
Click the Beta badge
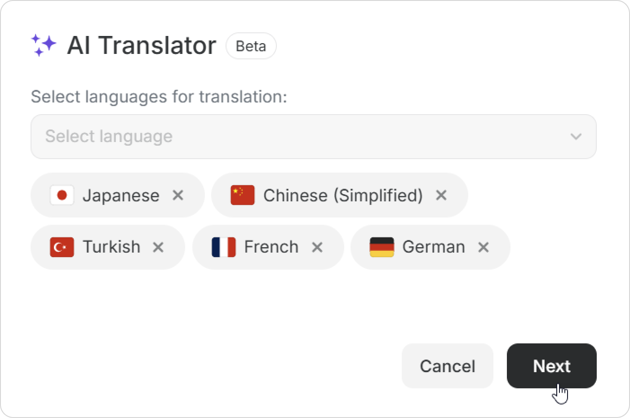pos(251,46)
